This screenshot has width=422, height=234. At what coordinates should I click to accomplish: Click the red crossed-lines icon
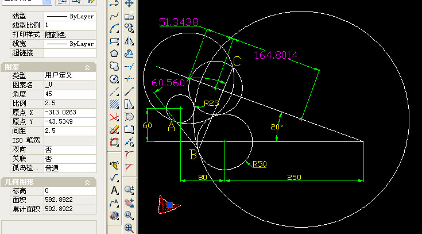114,117
